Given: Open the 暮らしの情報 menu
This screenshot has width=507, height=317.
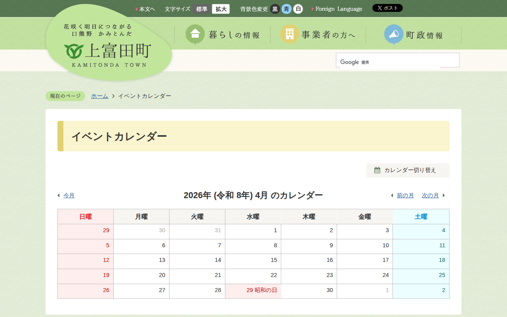Looking at the screenshot, I should pos(234,35).
